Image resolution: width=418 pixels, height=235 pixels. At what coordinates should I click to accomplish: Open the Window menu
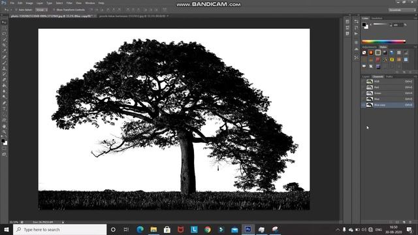[x=90, y=3]
